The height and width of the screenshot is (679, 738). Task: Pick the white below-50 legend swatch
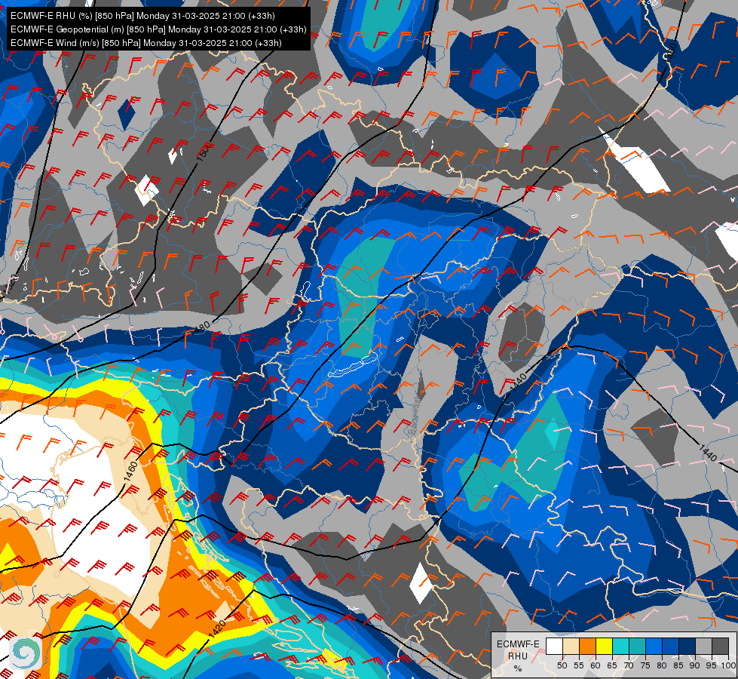pyautogui.click(x=554, y=646)
